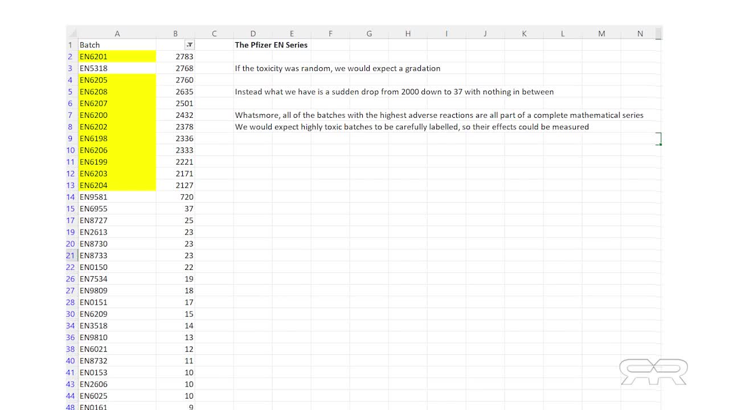Image resolution: width=729 pixels, height=410 pixels.
Task: Select highlighted cell EN6204
Action: 117,185
